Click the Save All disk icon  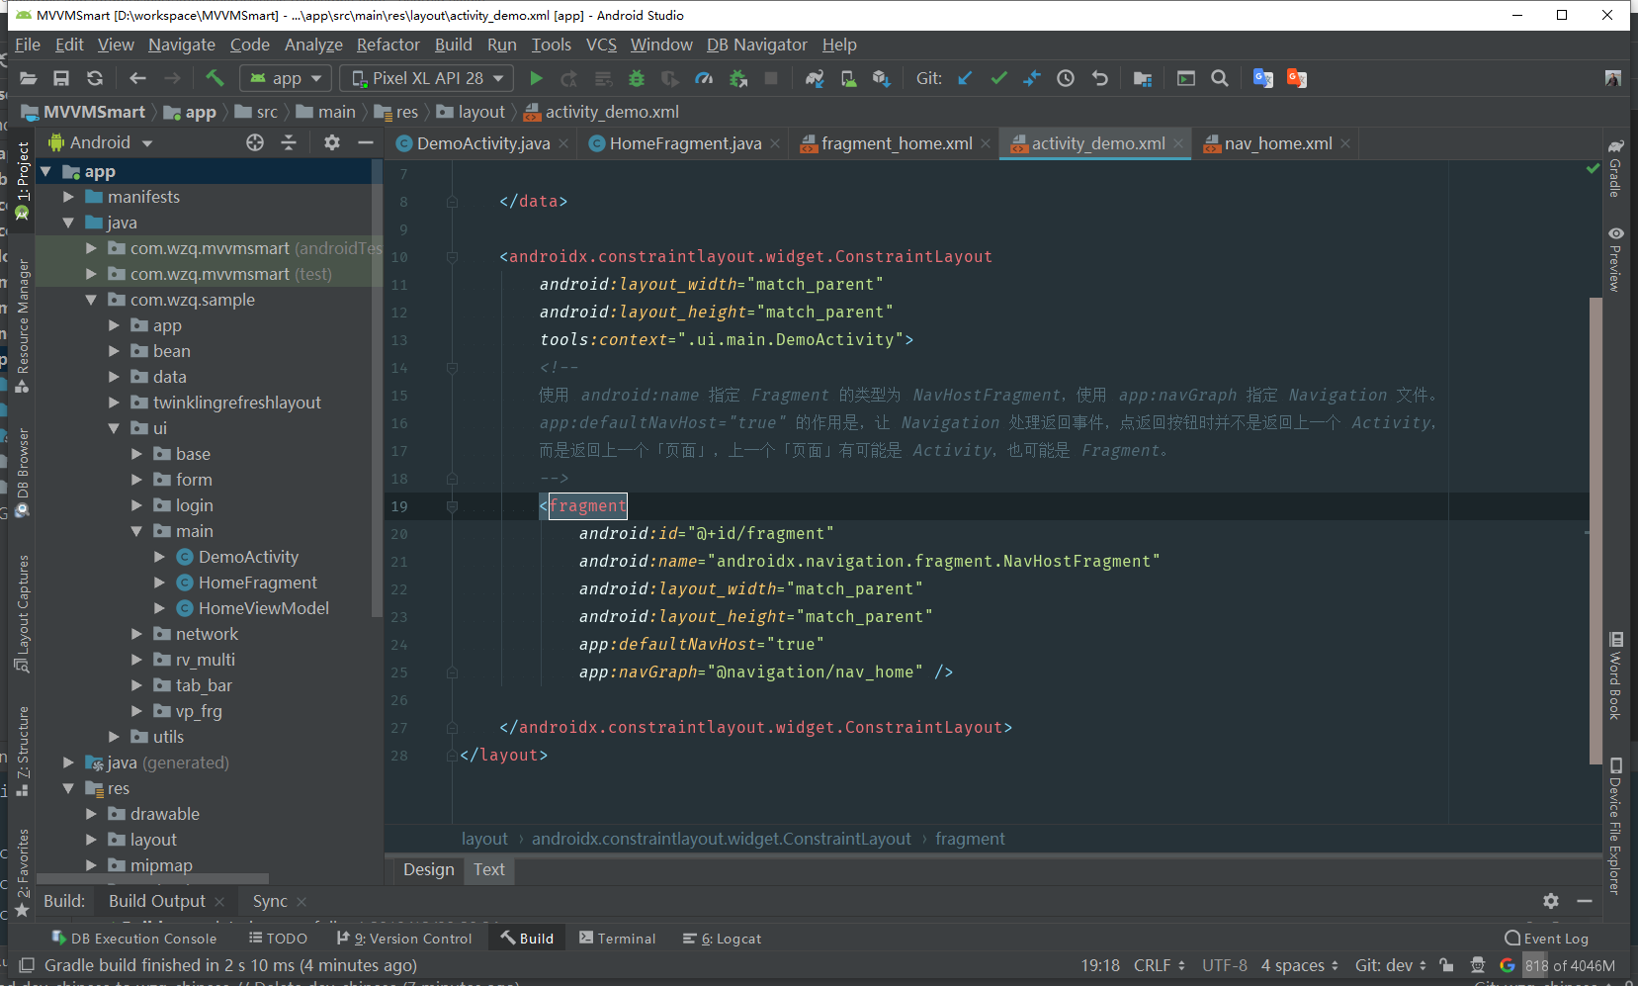click(x=61, y=79)
